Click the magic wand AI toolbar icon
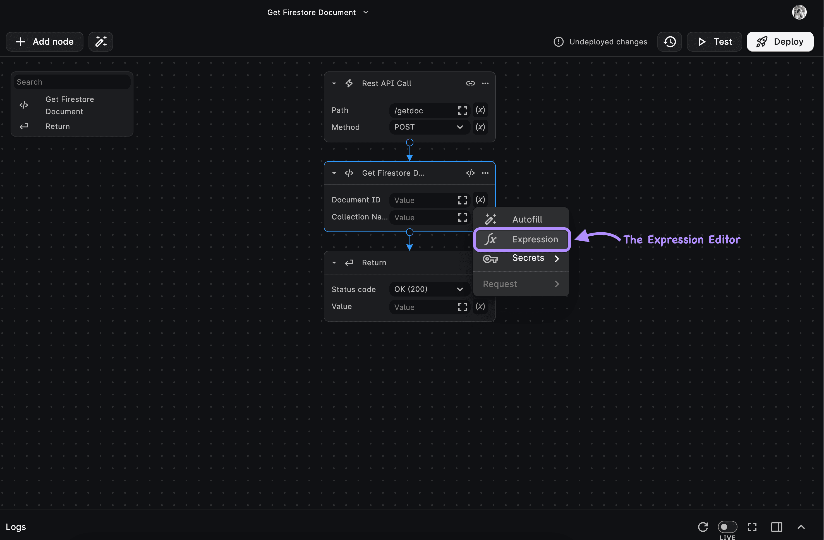This screenshot has height=540, width=824. coord(100,42)
